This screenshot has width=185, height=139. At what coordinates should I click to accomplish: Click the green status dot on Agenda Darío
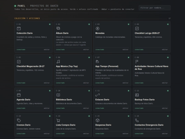tap(50, 91)
